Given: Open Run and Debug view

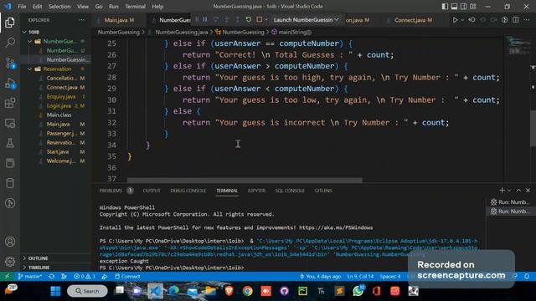Looking at the screenshot, I should tap(10, 83).
